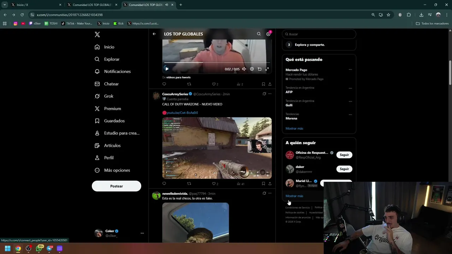
Task: Open newellsdemivida. profile
Action: [x=175, y=194]
